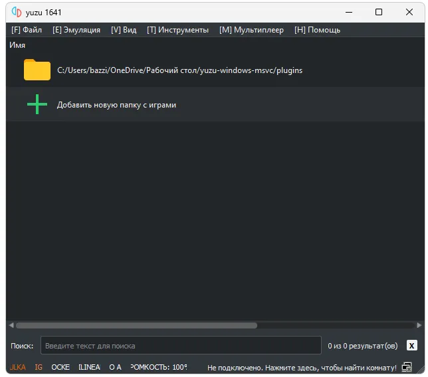Select the yuzu-windows-msvc/plugins folder path
Viewport: 428px width, 377px height.
pyautogui.click(x=180, y=70)
